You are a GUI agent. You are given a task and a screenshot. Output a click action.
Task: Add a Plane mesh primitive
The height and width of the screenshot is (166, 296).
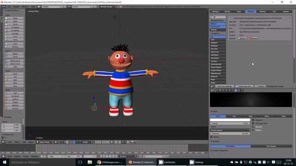tap(14, 18)
